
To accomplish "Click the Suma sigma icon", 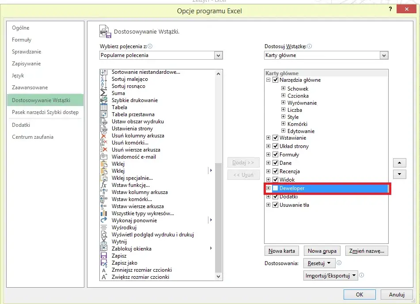I will tap(104, 93).
